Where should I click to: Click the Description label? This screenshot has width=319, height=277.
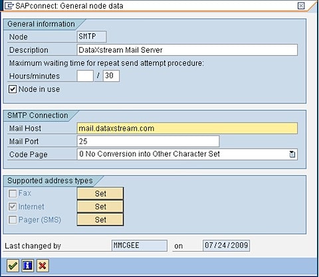(x=29, y=50)
